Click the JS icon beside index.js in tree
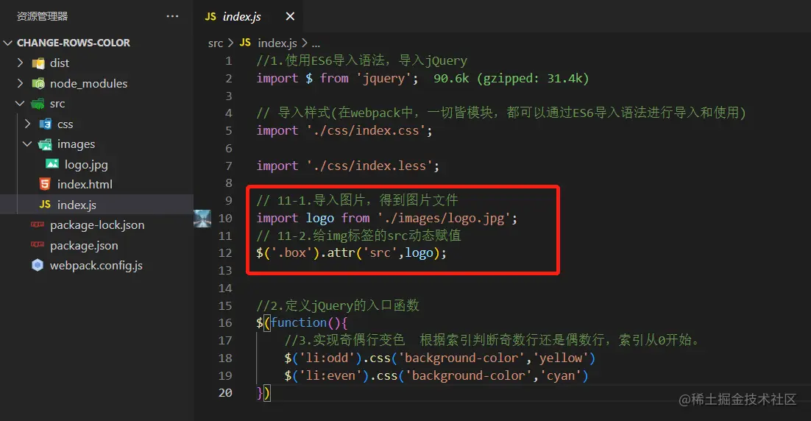811x421 pixels. (x=45, y=205)
